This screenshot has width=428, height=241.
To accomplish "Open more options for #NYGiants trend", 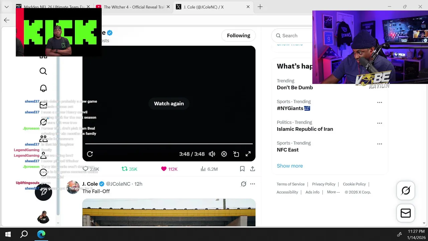I will [x=380, y=102].
